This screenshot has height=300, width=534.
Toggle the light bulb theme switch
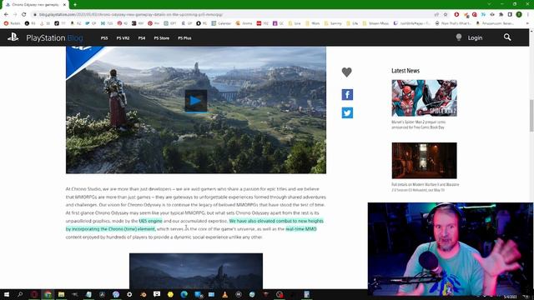[459, 37]
